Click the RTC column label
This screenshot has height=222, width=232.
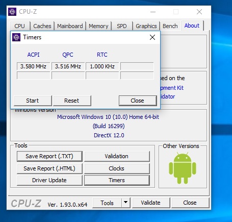(x=102, y=55)
